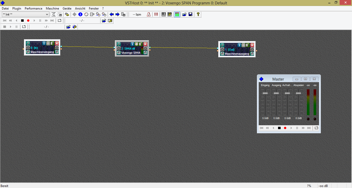352x188 pixels.
Task: Click the chain link icon on Maschineneingang module
Action: [x=28, y=43]
